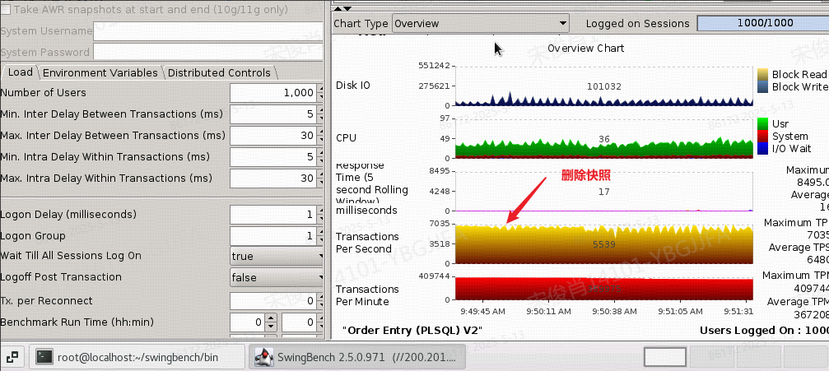Click the Block Write legend swatch
Viewport: 829px width, 371px height.
763,87
